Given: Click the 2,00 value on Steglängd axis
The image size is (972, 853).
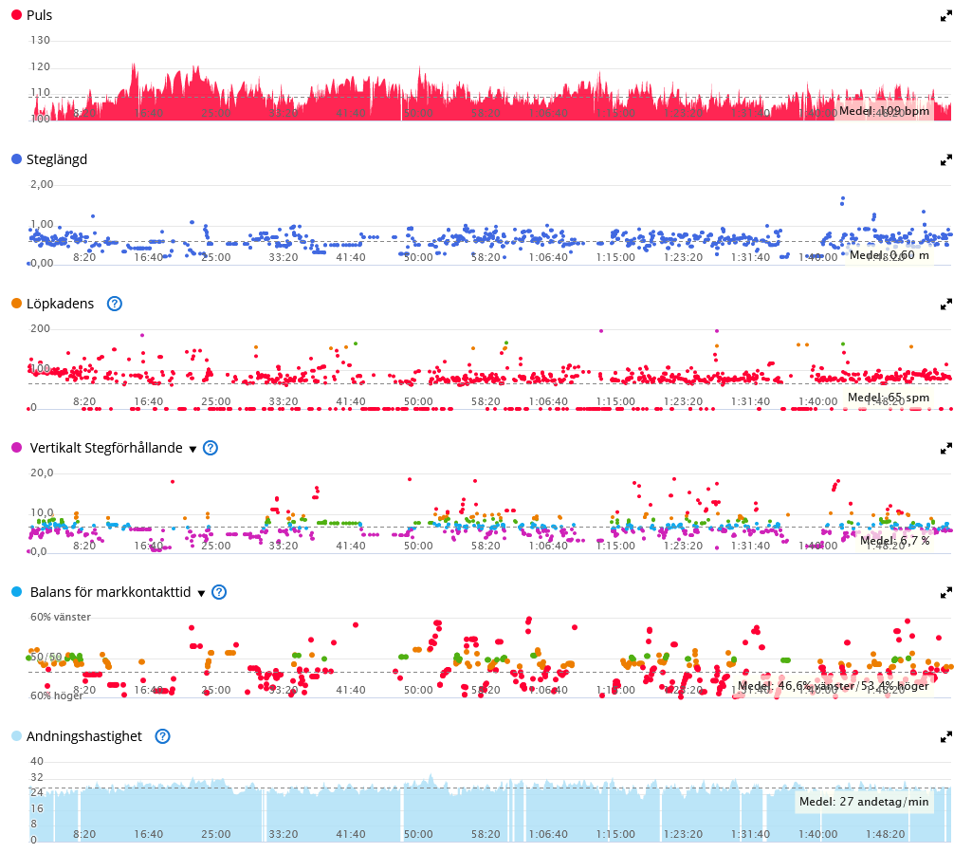Looking at the screenshot, I should pos(42,184).
